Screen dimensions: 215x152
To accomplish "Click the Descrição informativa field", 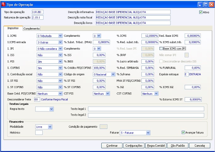I will click(x=133, y=12).
